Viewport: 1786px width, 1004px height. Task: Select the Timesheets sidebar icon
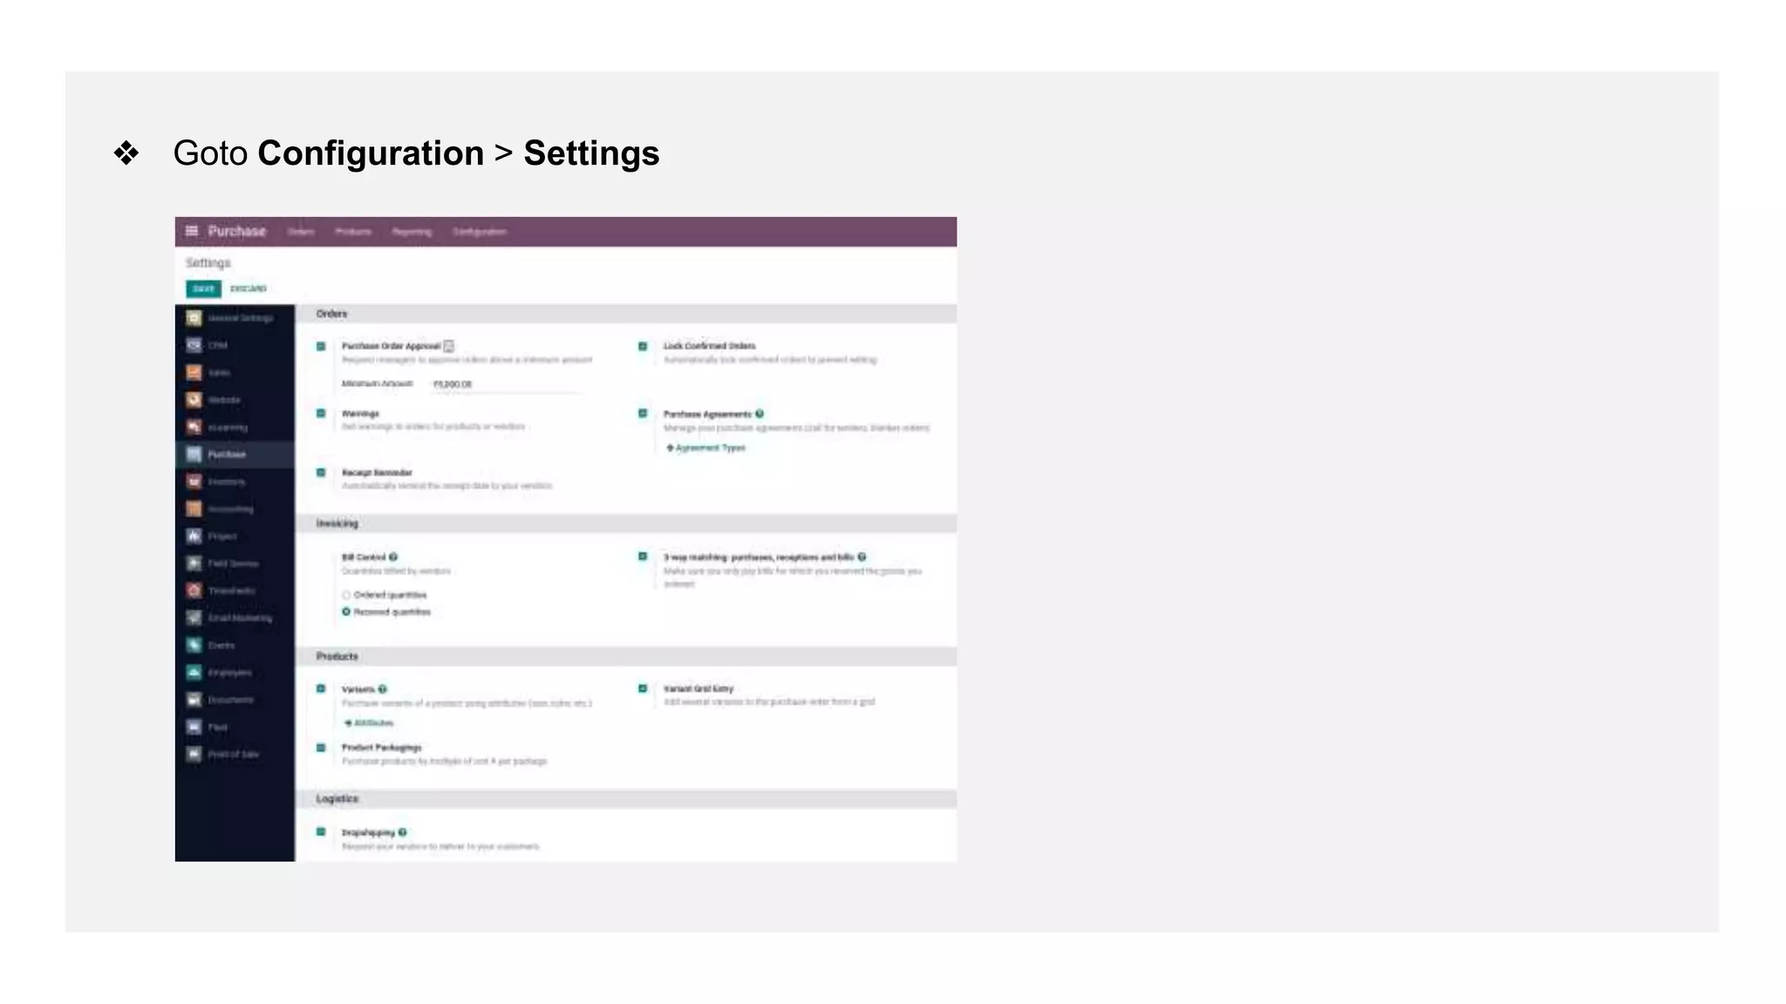click(x=194, y=590)
